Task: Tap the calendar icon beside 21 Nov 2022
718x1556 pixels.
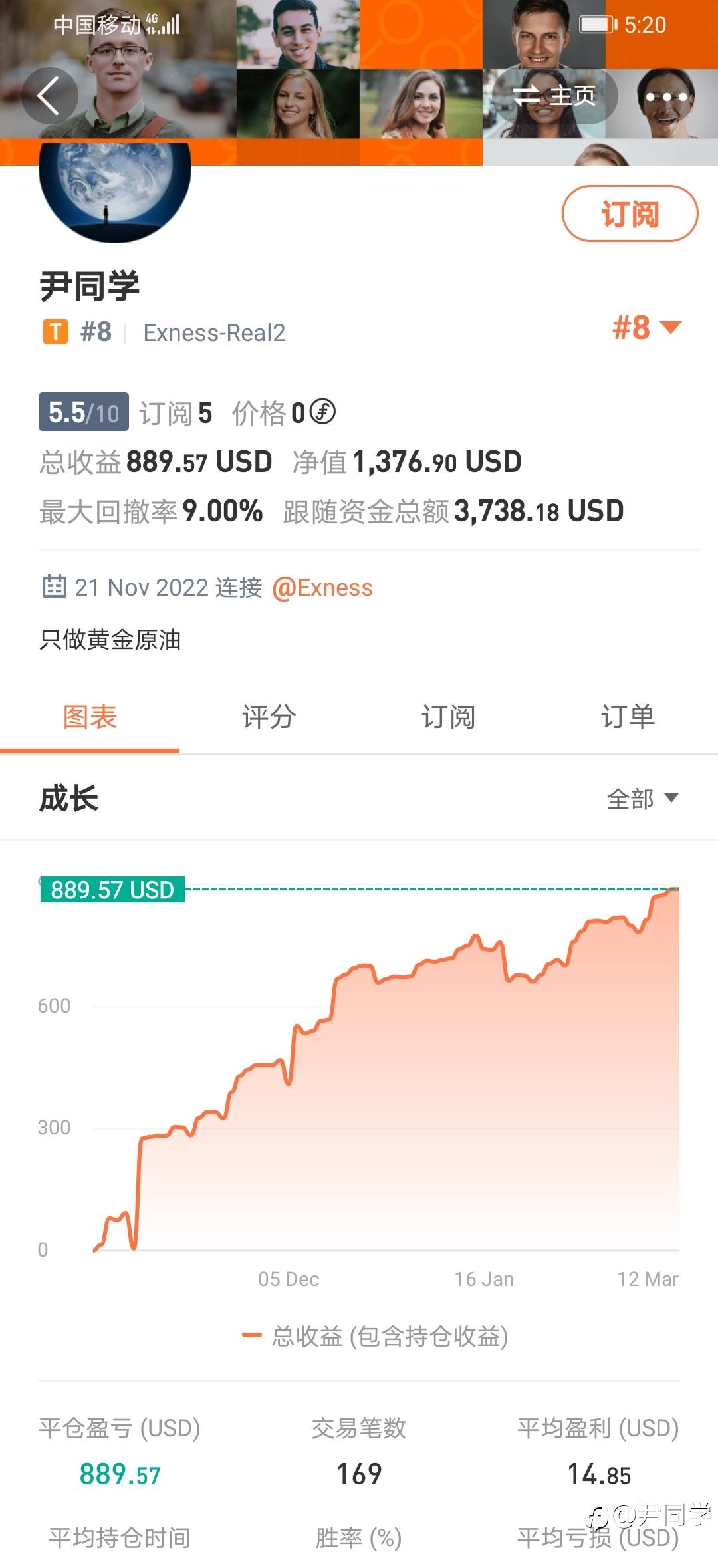Action: point(54,586)
